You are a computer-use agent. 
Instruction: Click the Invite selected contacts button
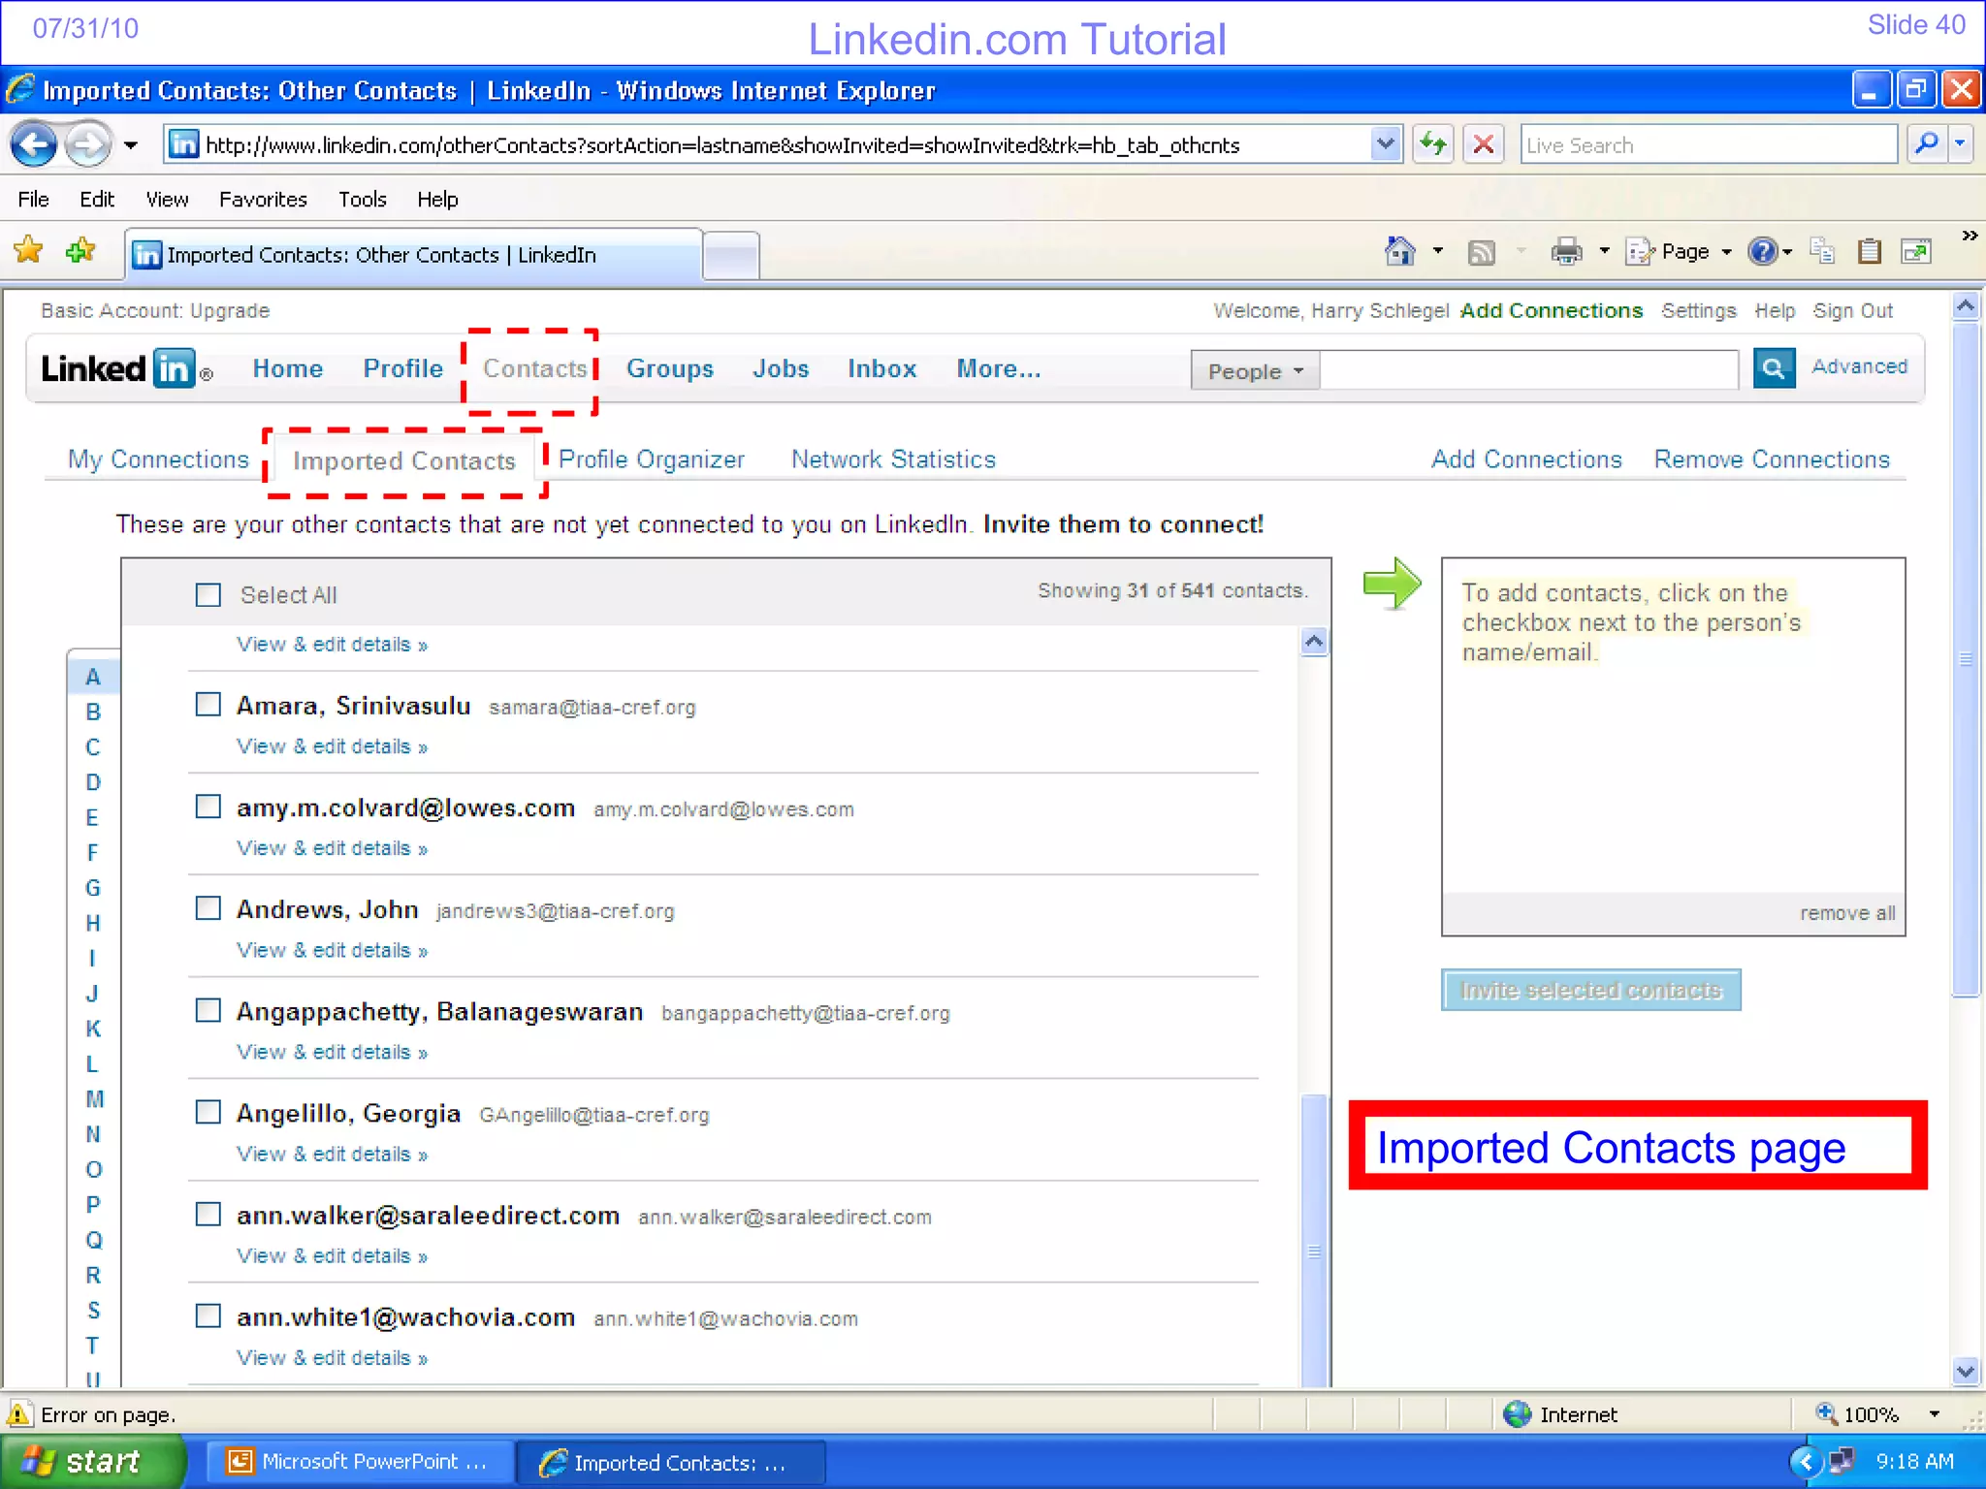pyautogui.click(x=1590, y=990)
